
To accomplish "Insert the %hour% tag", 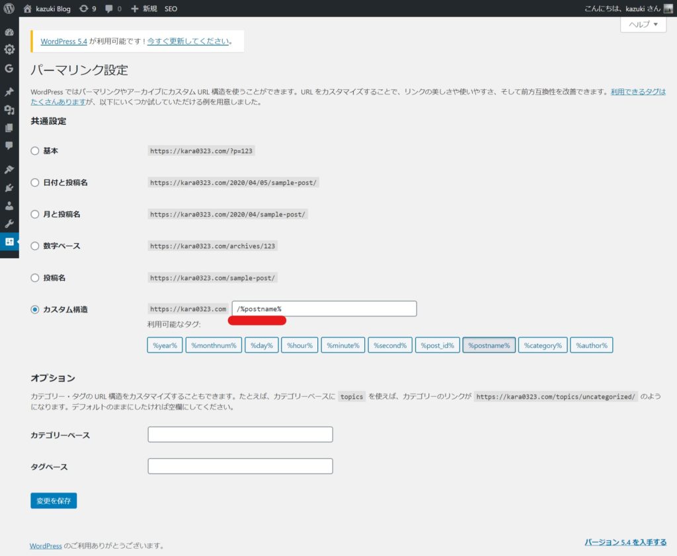I will [x=299, y=345].
